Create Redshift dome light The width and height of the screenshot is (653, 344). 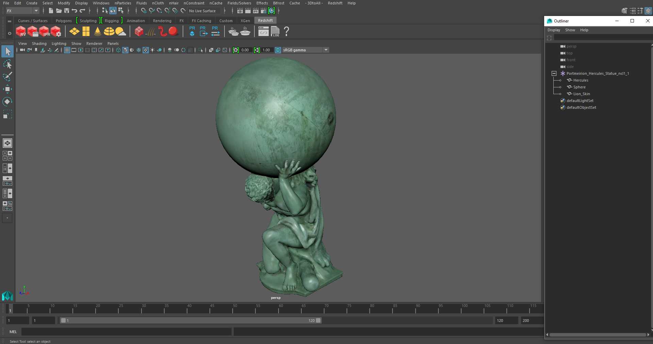109,32
